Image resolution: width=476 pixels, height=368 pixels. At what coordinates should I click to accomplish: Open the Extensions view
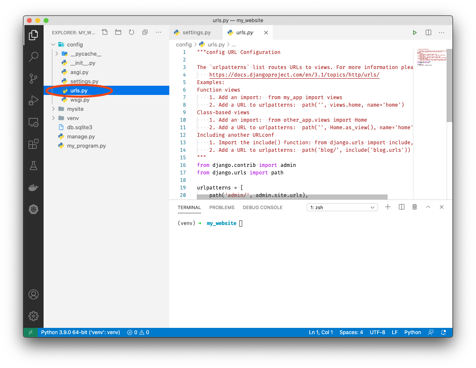pyautogui.click(x=34, y=144)
